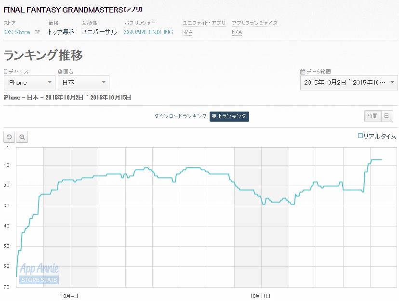Switch to ダウンロードランキング tab

coord(180,116)
